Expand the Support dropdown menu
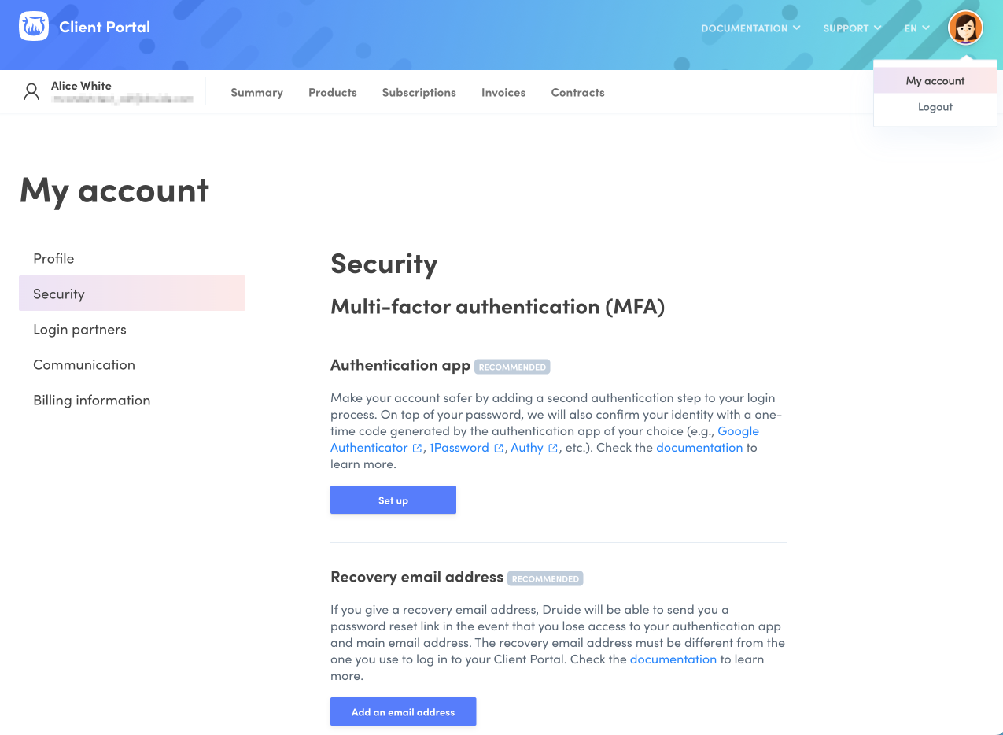 [852, 28]
